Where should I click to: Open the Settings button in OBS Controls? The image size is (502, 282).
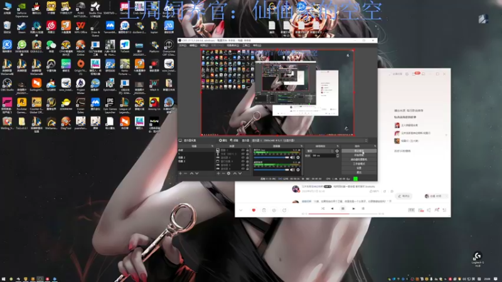click(x=359, y=168)
